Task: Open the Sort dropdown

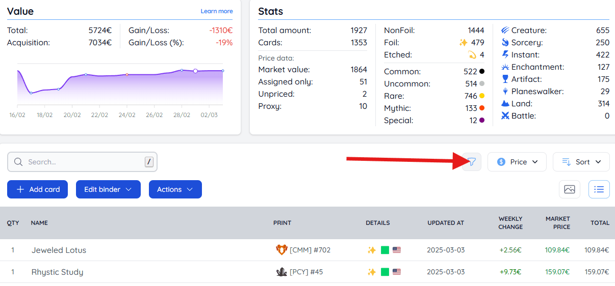Action: [581, 162]
